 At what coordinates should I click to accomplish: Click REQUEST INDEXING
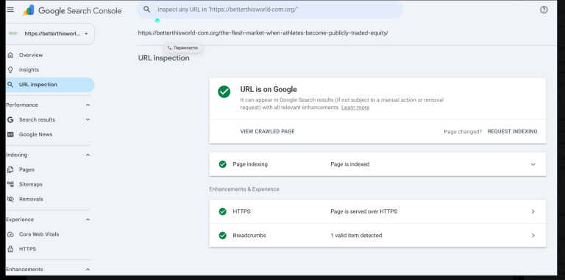[512, 132]
